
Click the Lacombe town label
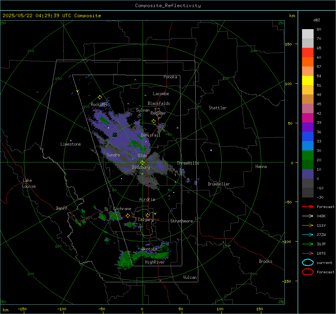pyautogui.click(x=161, y=94)
